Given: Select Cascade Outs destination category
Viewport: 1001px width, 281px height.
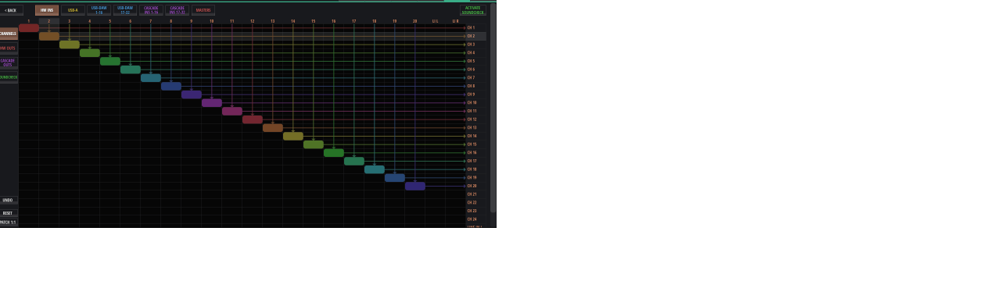Looking at the screenshot, I should coord(9,62).
